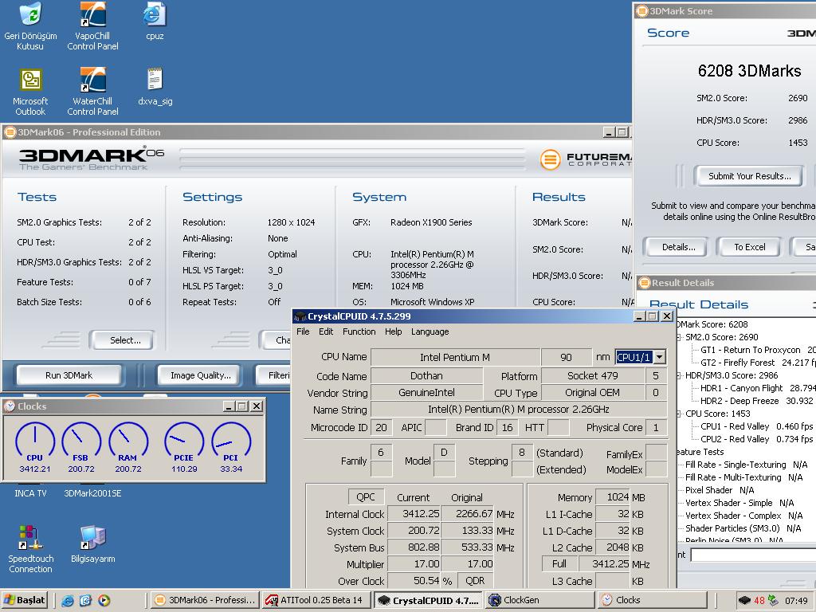This screenshot has height=612, width=816.
Task: Select the GT2 - Firefly Forest row
Action: (x=758, y=363)
